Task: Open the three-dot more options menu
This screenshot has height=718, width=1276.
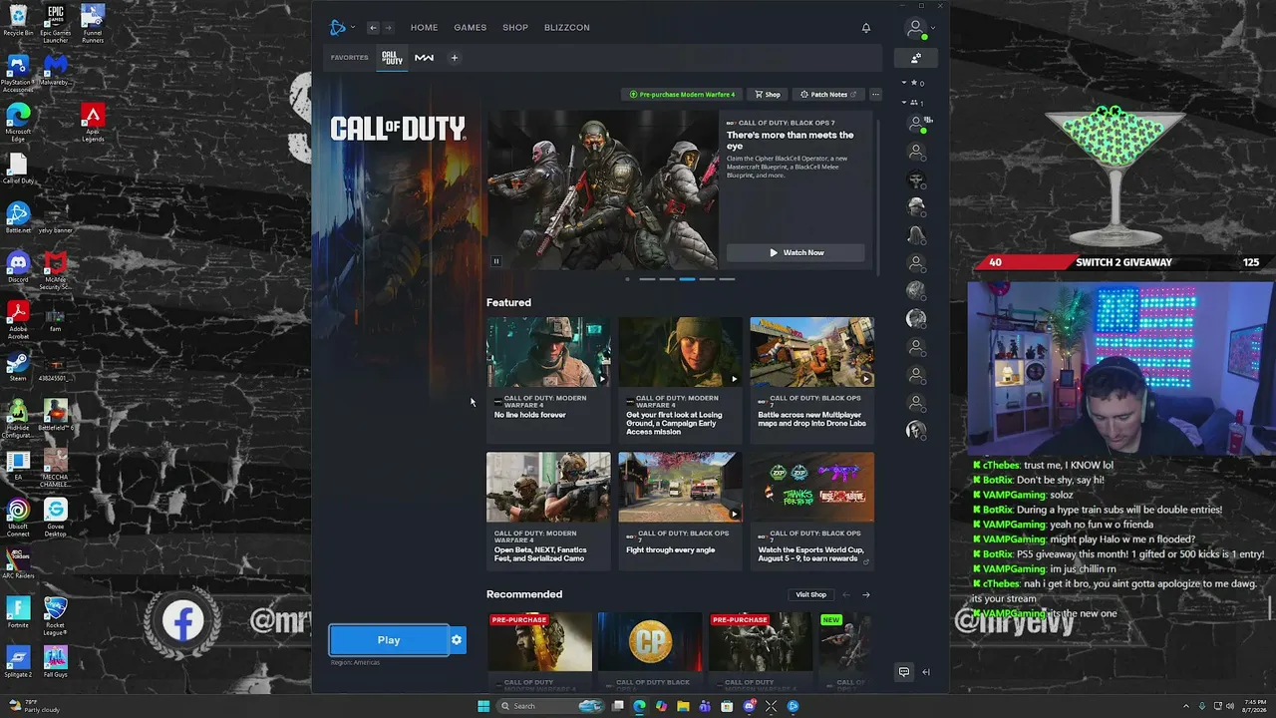Action: pos(875,95)
